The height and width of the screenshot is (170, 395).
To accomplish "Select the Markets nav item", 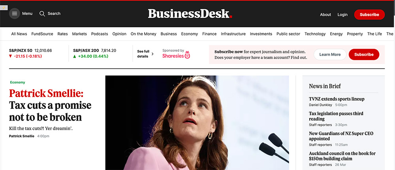I will tap(79, 34).
